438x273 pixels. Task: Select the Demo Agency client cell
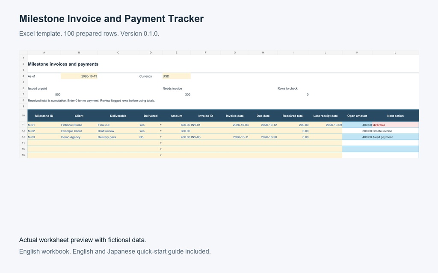79,137
